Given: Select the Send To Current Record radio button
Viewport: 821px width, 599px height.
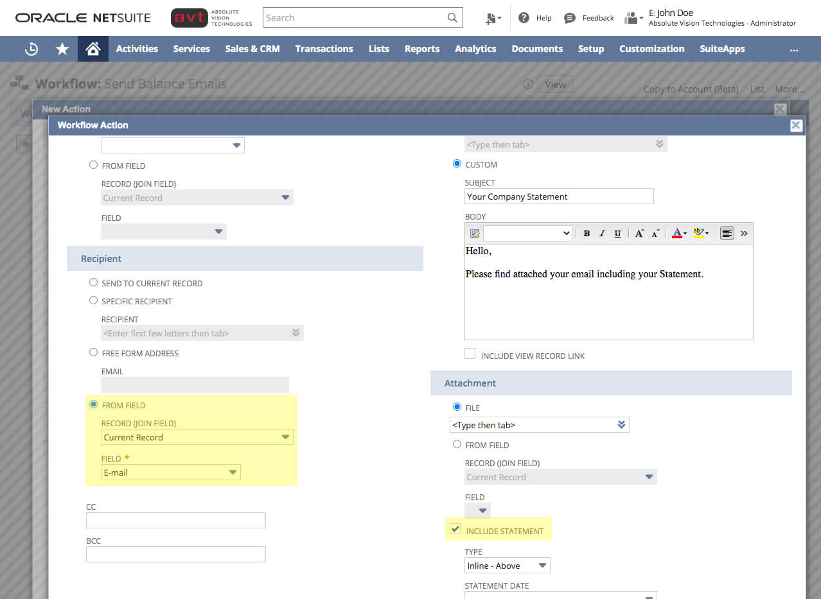Looking at the screenshot, I should [x=93, y=283].
